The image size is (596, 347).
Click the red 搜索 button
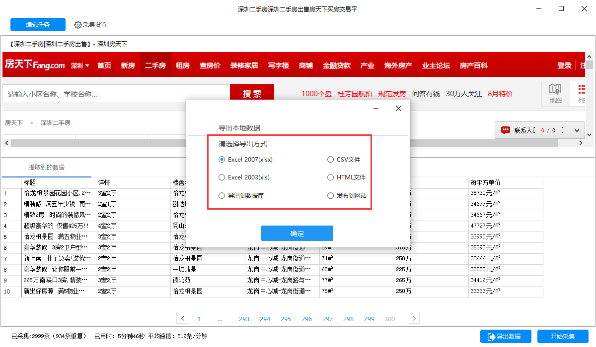252,94
